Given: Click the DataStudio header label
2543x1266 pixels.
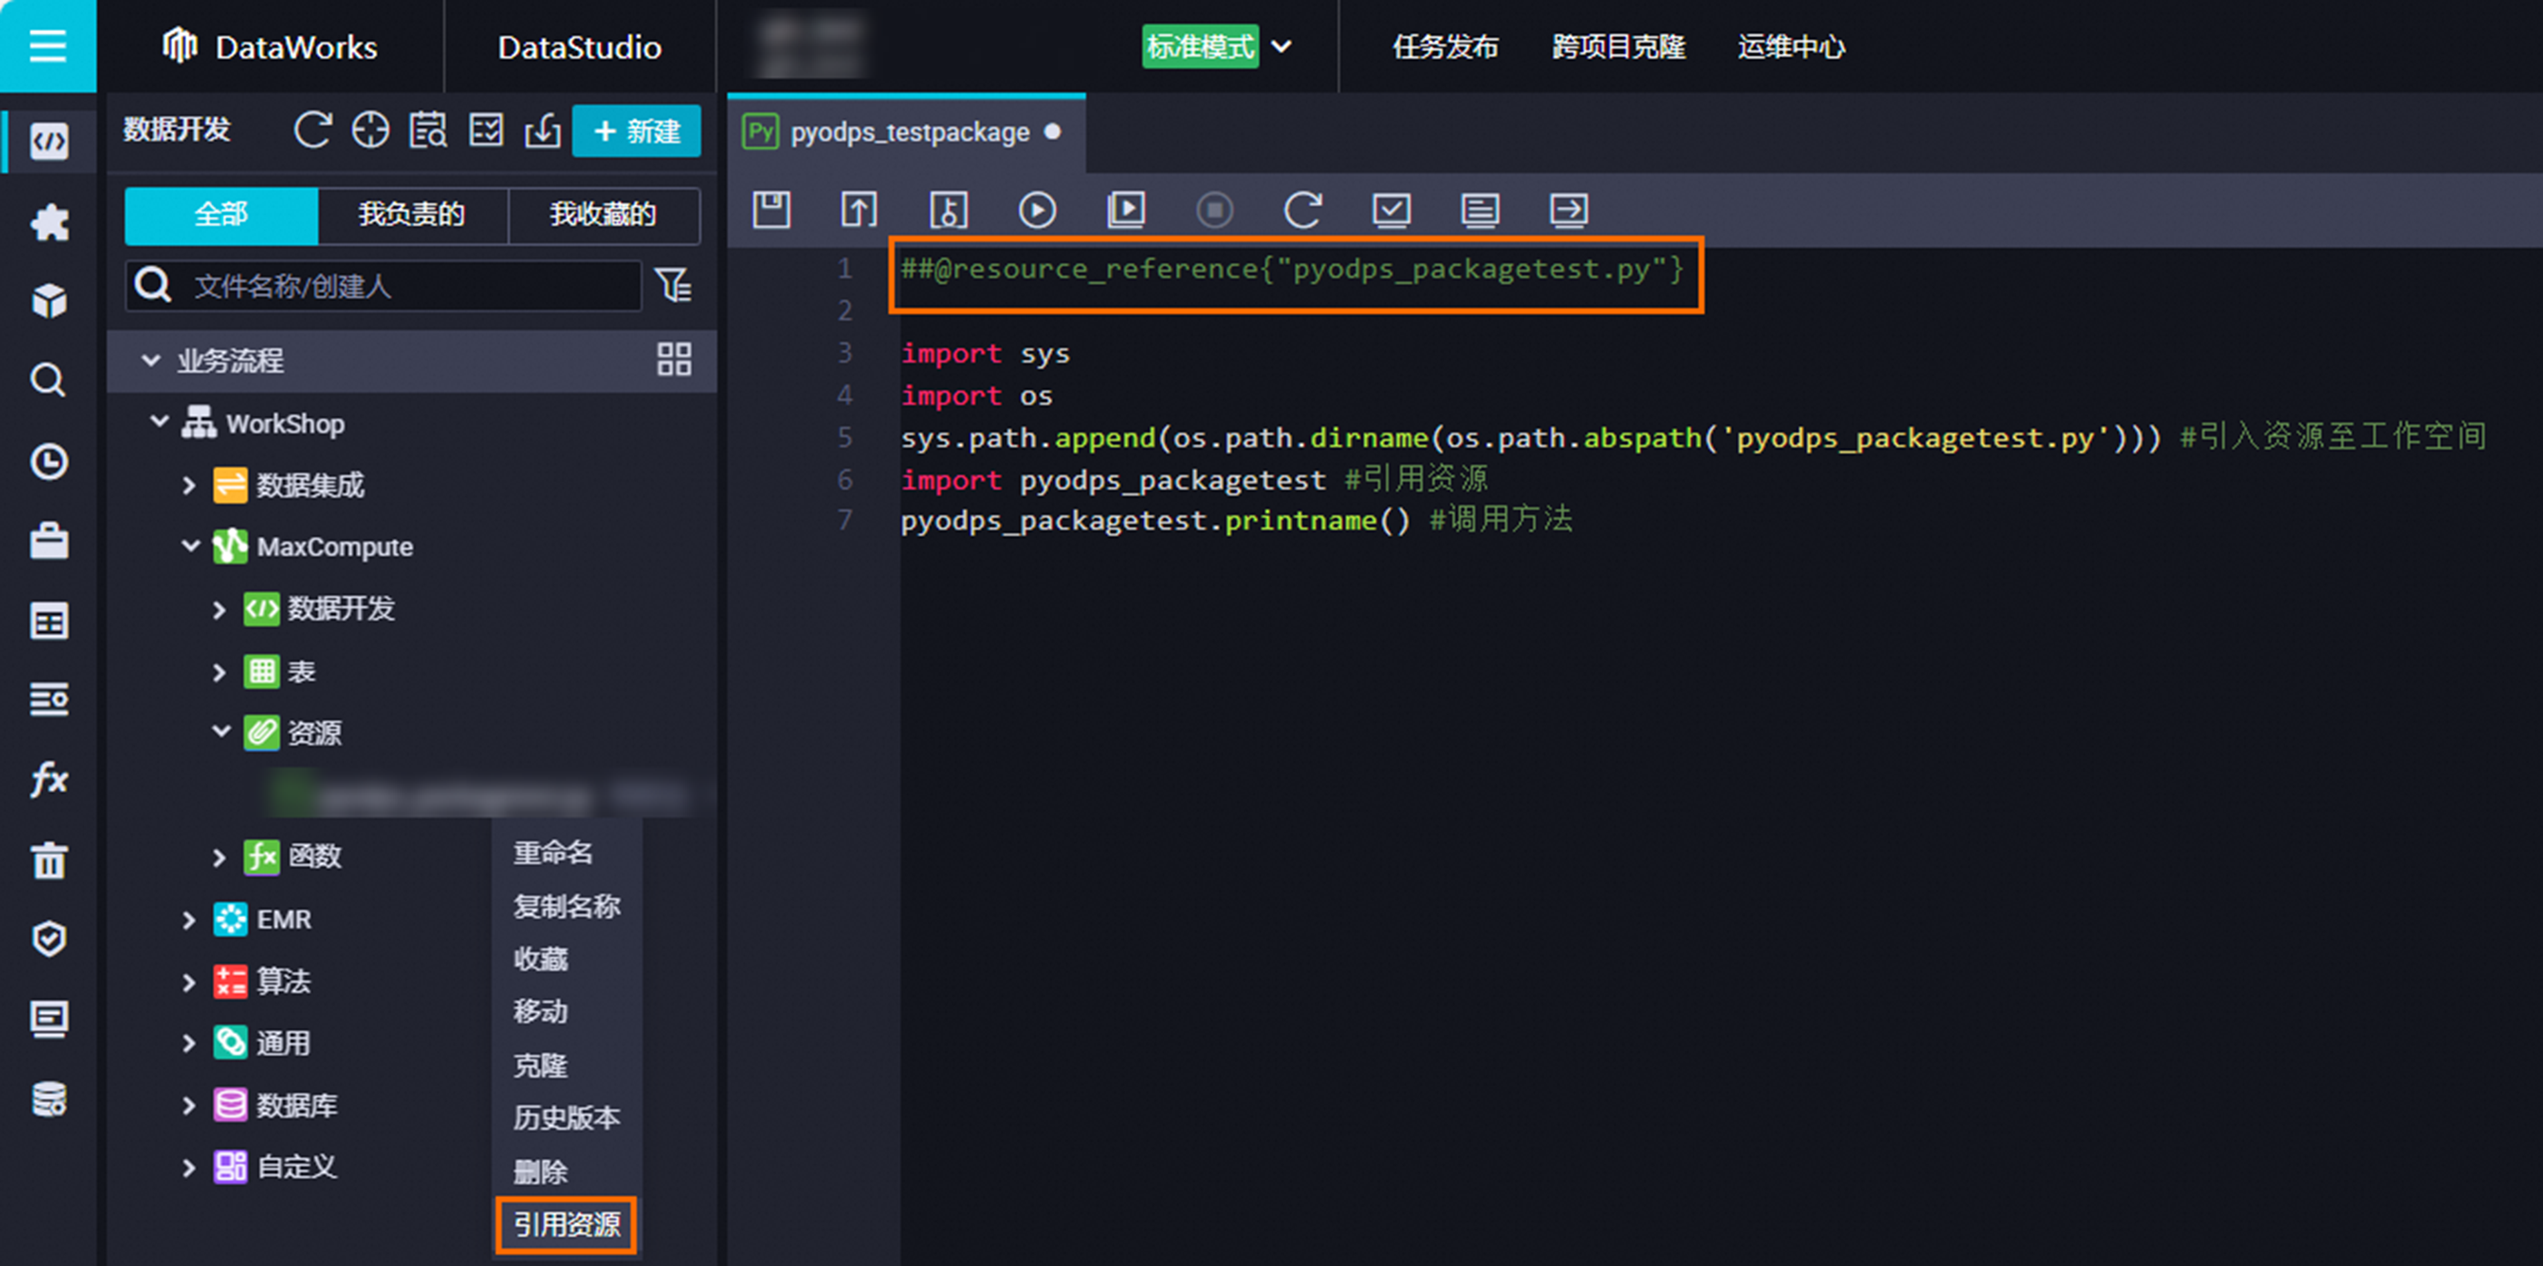Looking at the screenshot, I should coord(580,46).
